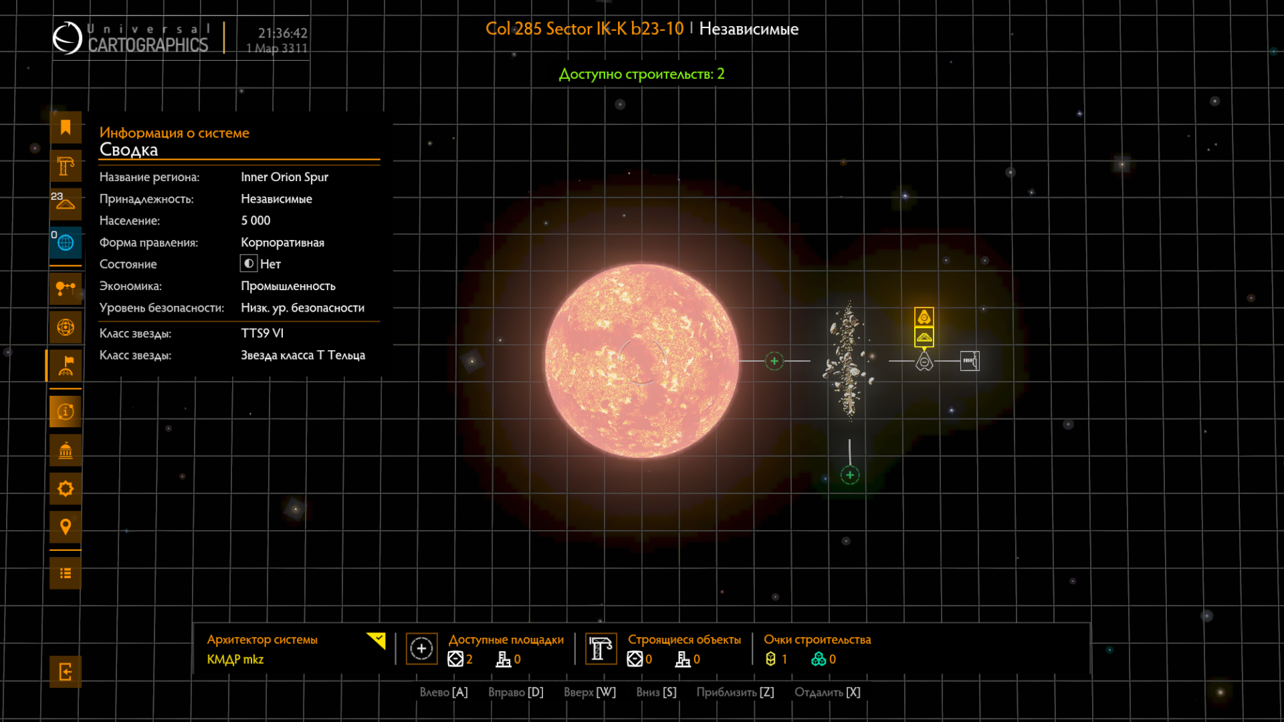Select the colonisation flag sidebar icon

point(66,366)
